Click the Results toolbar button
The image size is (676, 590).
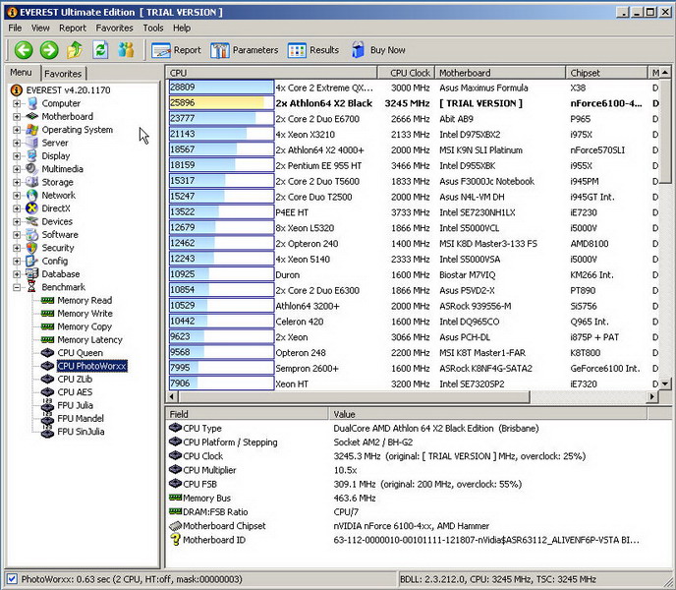pos(313,50)
